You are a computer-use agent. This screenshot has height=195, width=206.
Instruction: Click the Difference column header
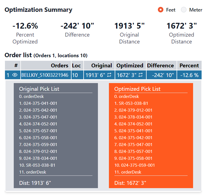point(160,65)
